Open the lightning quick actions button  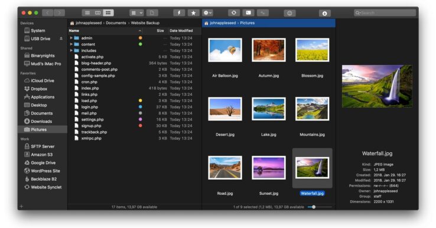pos(179,13)
